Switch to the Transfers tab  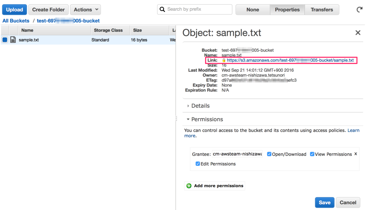click(322, 10)
